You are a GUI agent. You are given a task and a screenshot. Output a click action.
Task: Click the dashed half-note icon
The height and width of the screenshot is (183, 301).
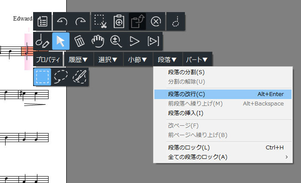coord(175,22)
